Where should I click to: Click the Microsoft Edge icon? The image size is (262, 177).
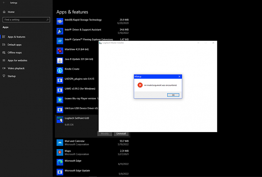coord(60,162)
